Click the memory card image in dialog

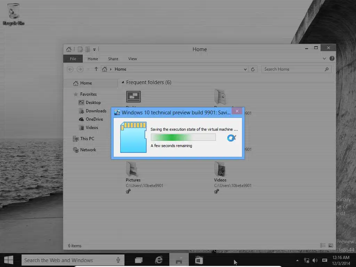coord(133,137)
